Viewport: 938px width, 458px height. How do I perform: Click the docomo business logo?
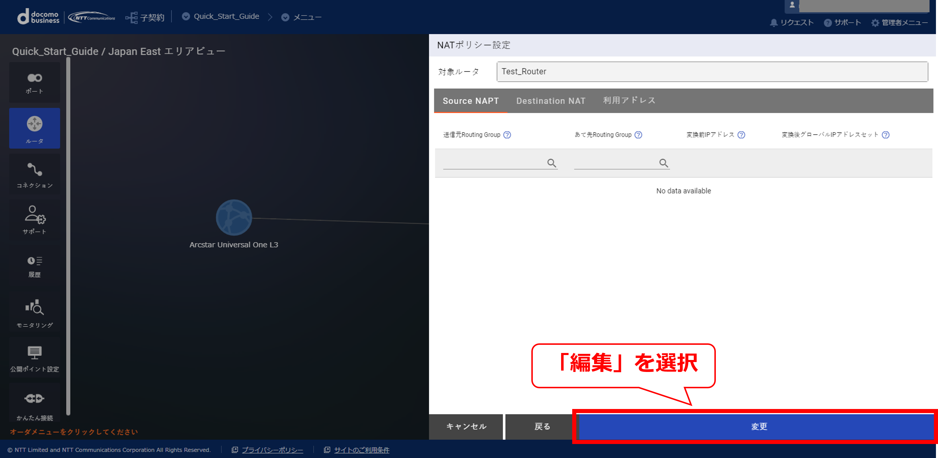click(x=38, y=17)
